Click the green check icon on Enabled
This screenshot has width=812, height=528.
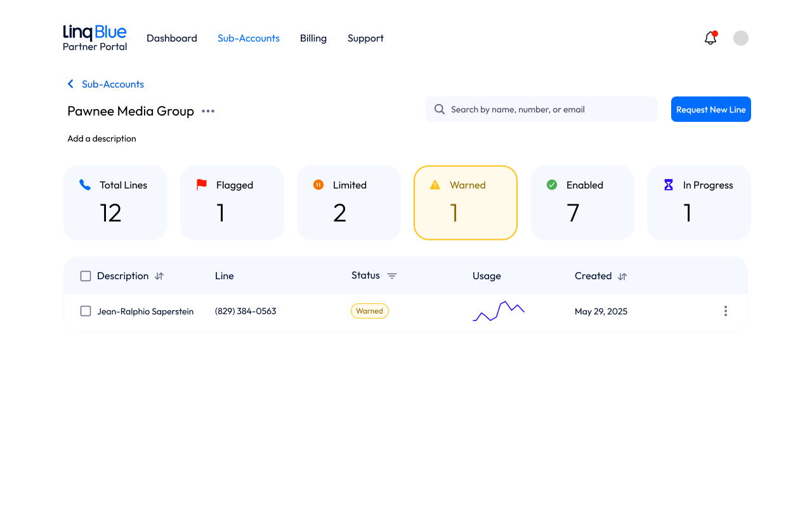pos(552,185)
